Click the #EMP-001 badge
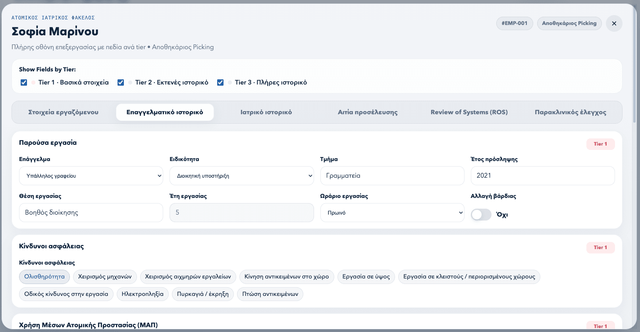Image resolution: width=640 pixels, height=332 pixels. [515, 23]
